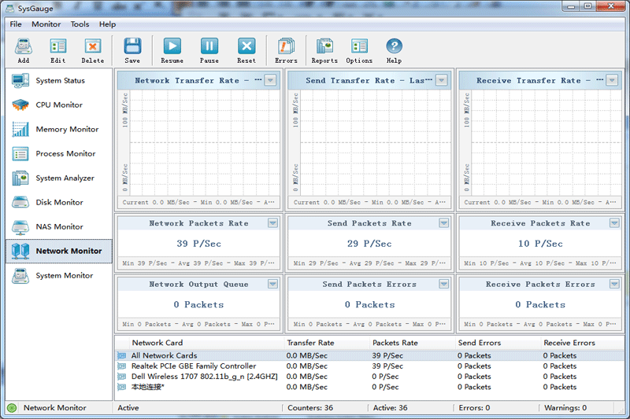Click the Delete toolbar icon
The image size is (630, 419).
92,49
